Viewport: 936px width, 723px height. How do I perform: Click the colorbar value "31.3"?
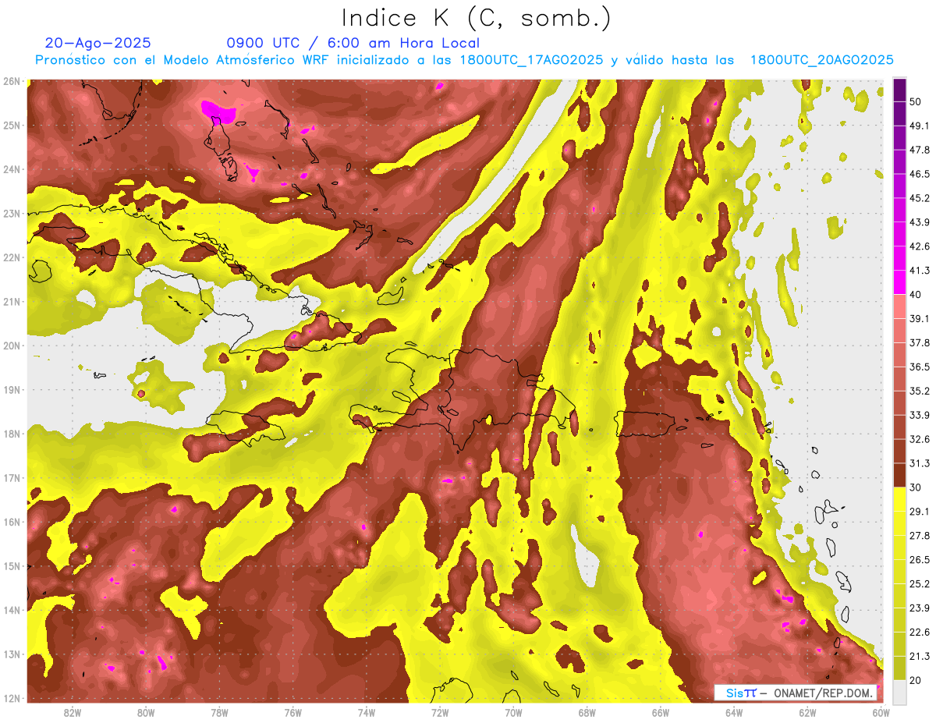[x=919, y=463]
